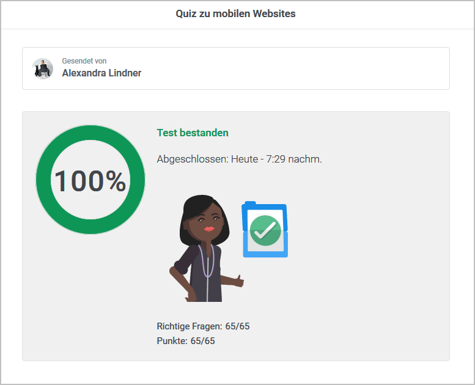
Task: Click the name Alexandra Lindner
Action: 101,73
